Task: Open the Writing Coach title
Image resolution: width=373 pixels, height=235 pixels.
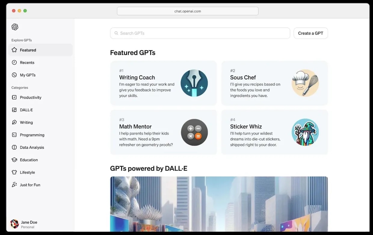Action: click(137, 77)
